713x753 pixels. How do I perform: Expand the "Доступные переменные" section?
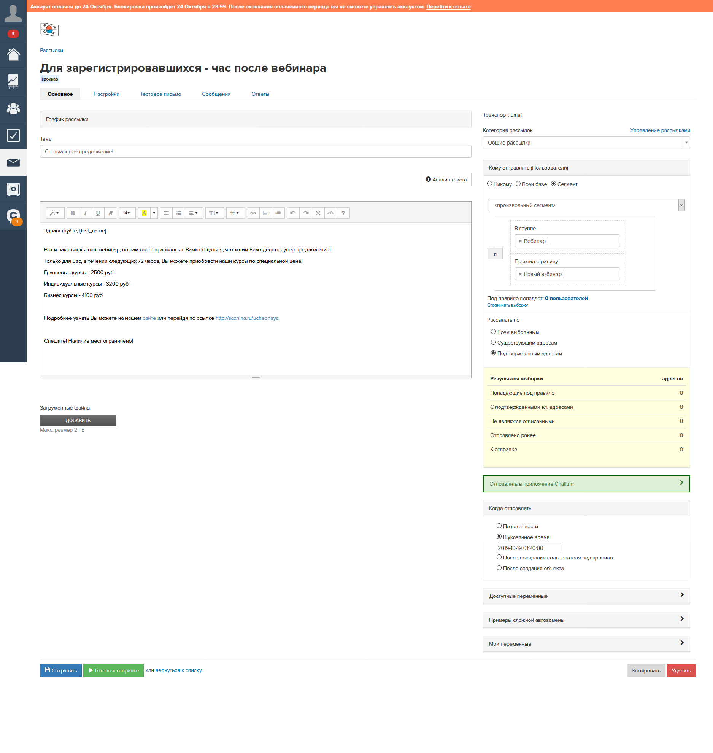click(586, 596)
